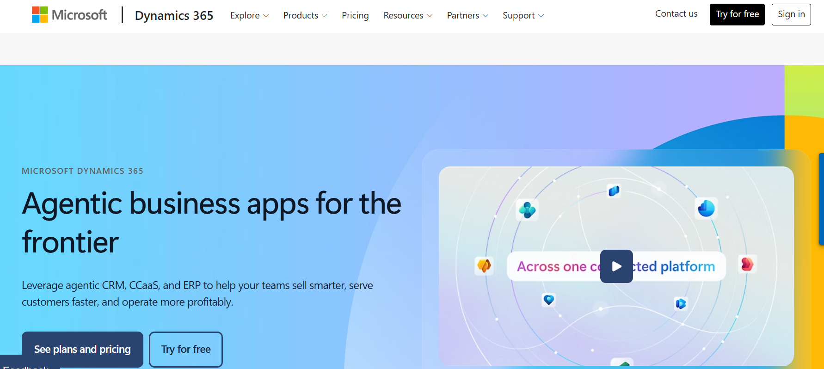Expand the Products menu
Screen dimensions: 824x369
click(x=305, y=16)
